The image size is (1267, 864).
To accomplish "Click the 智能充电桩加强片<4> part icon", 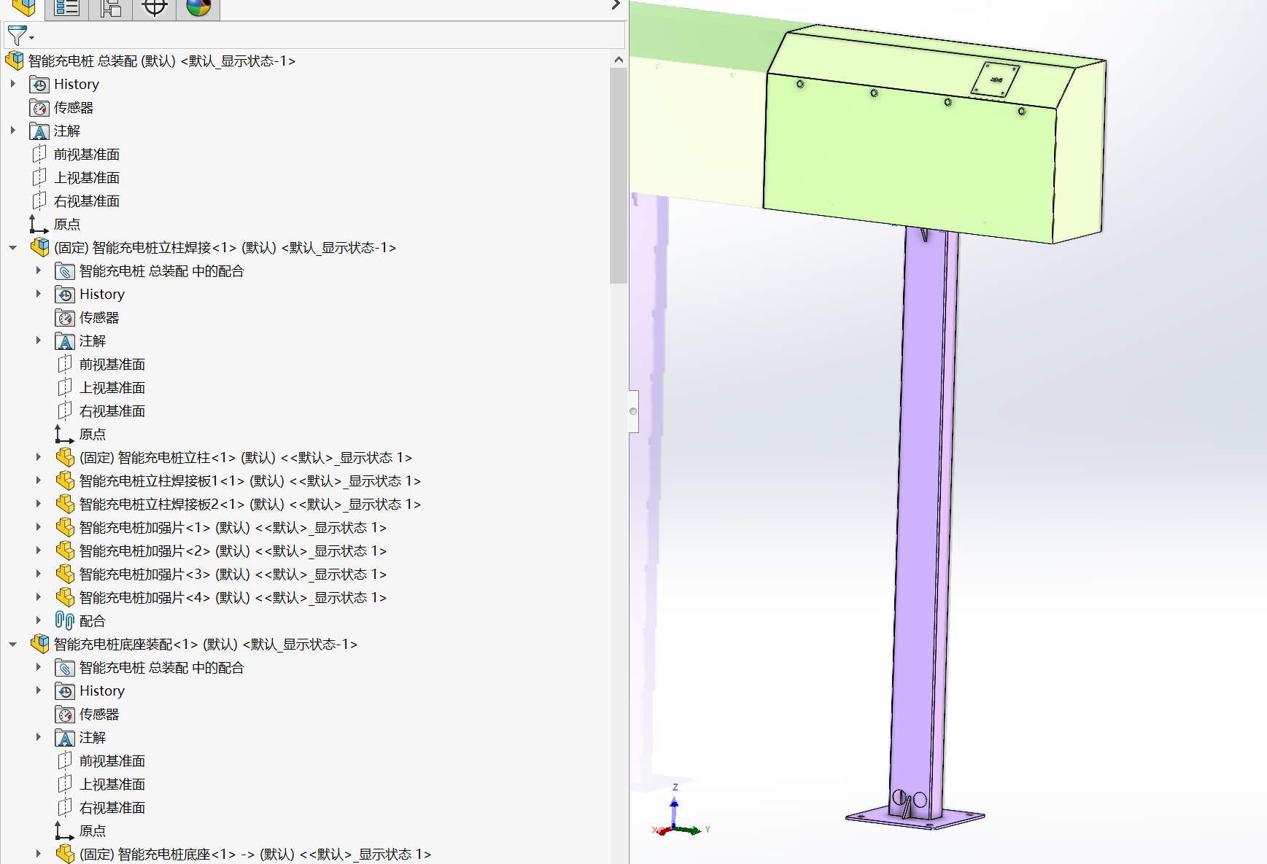I will click(65, 597).
